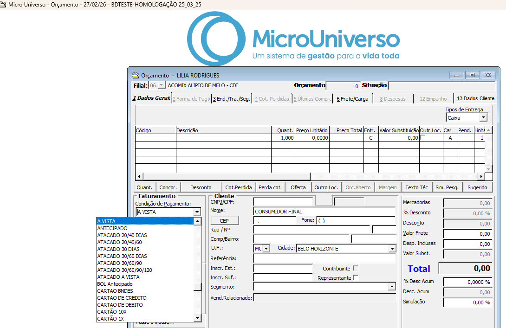Open the Segmento dropdown list
The image size is (506, 328).
pyautogui.click(x=391, y=287)
